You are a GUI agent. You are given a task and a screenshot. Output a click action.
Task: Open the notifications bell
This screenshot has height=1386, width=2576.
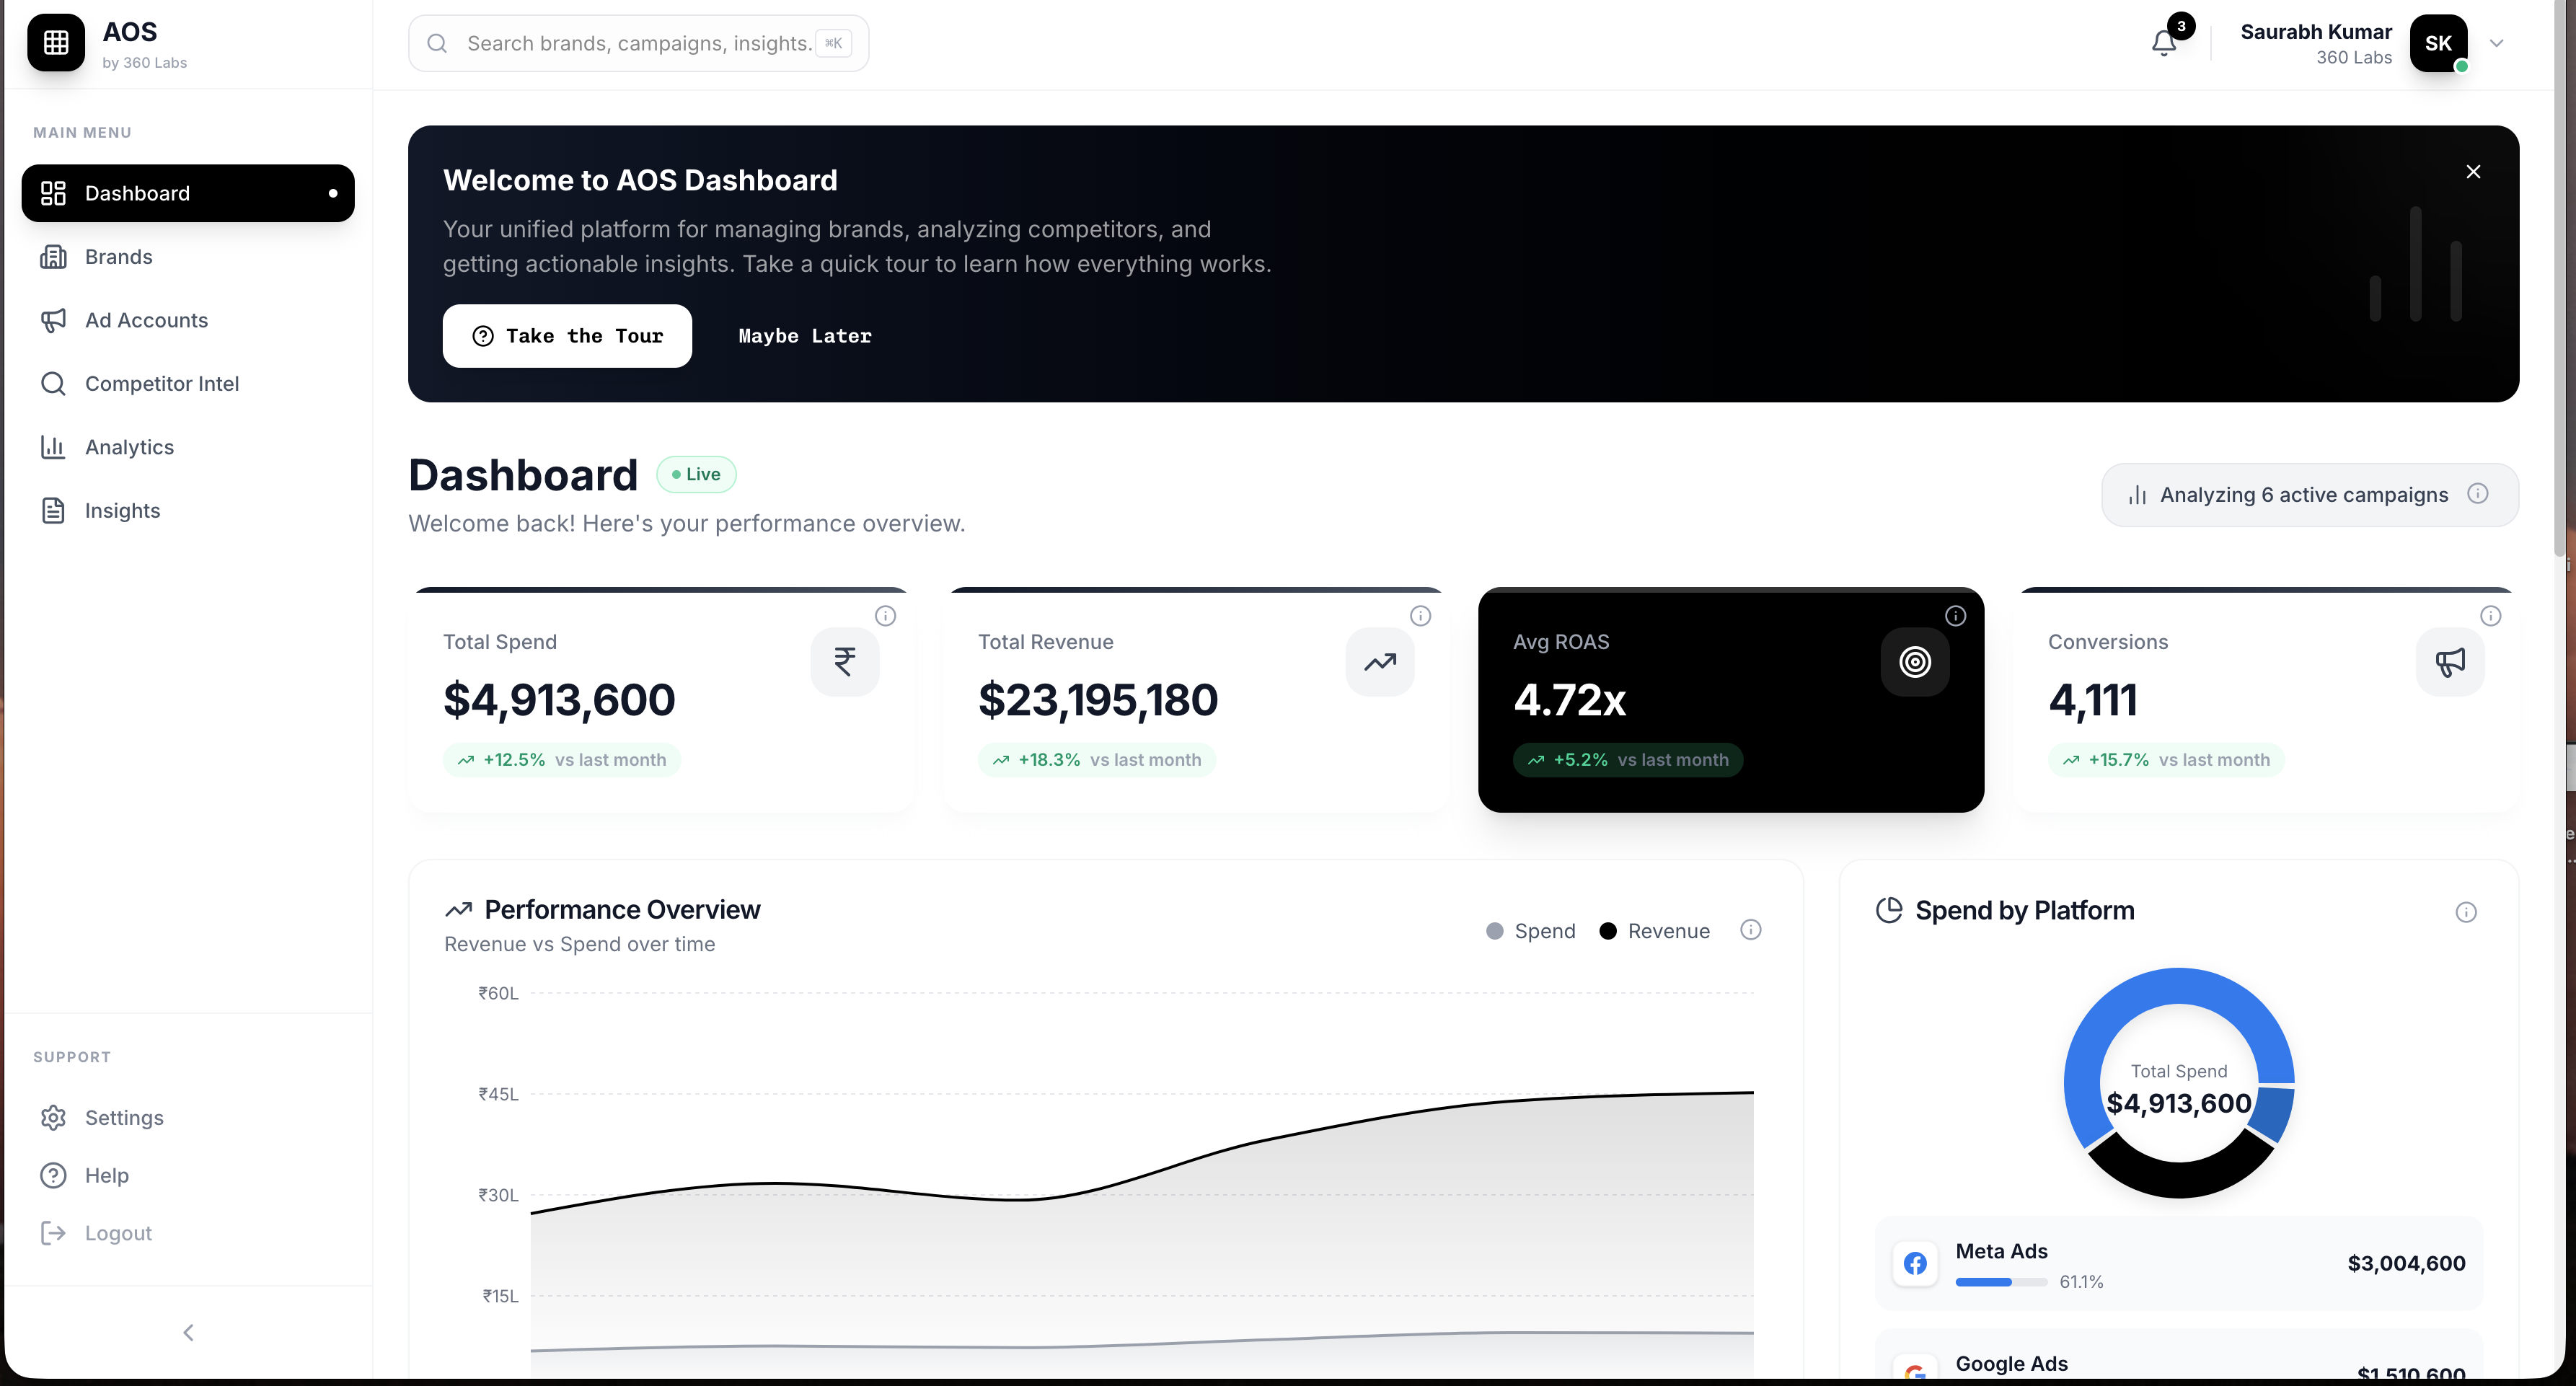coord(2163,43)
